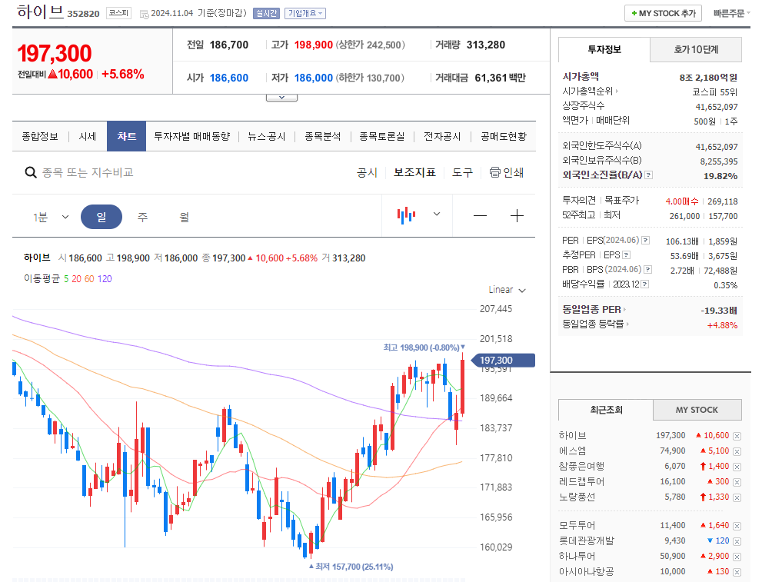Open help icon for PER EPS(2024.06)

pos(645,240)
